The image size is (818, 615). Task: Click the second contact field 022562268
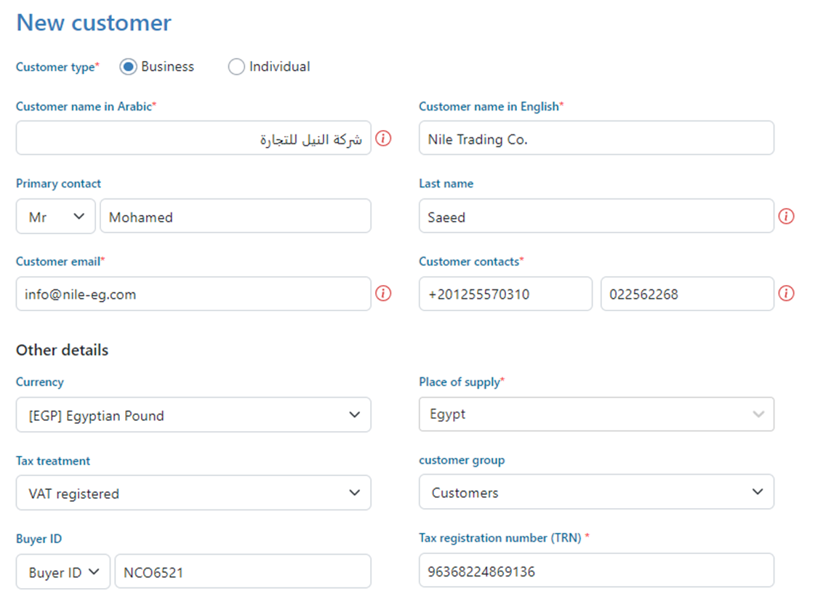click(686, 294)
